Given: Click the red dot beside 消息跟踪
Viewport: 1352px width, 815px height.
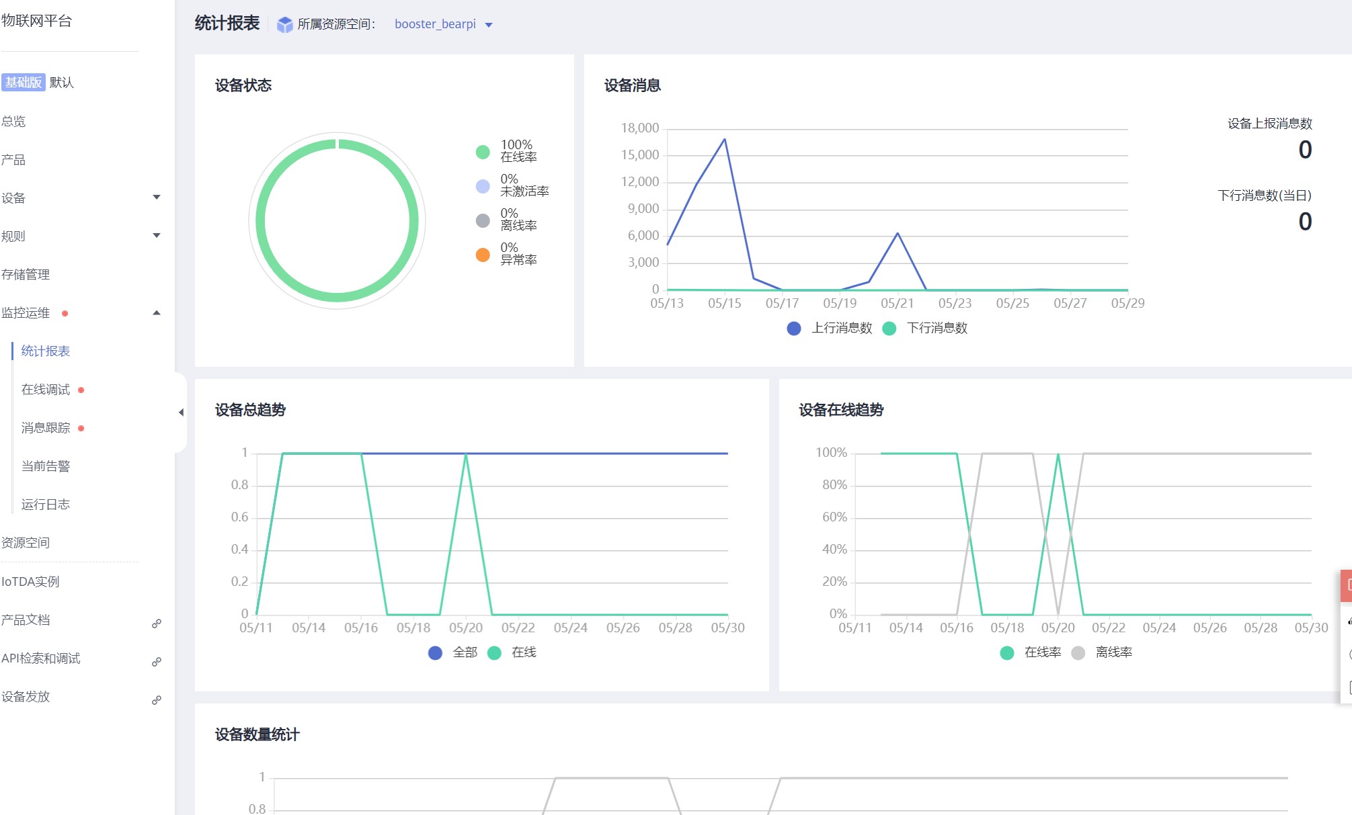Looking at the screenshot, I should tap(81, 428).
